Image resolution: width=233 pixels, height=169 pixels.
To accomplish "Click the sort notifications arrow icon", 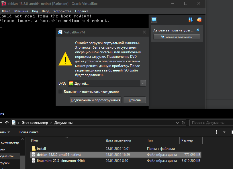I will click(191, 20).
